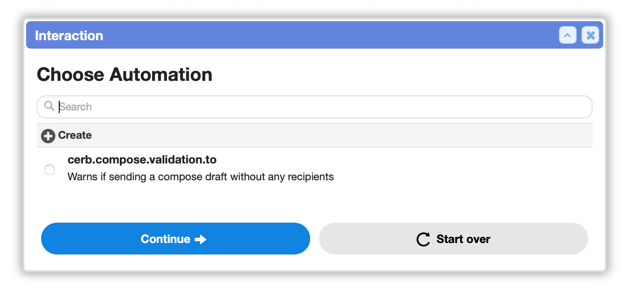The width and height of the screenshot is (631, 296).
Task: Click the 'Interaction' title text
Action: click(x=69, y=35)
